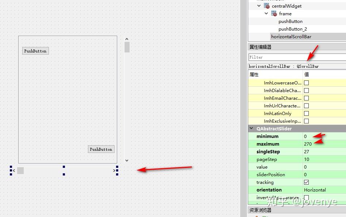Disable the tracking checkbox
This screenshot has width=346, height=217.
306,182
